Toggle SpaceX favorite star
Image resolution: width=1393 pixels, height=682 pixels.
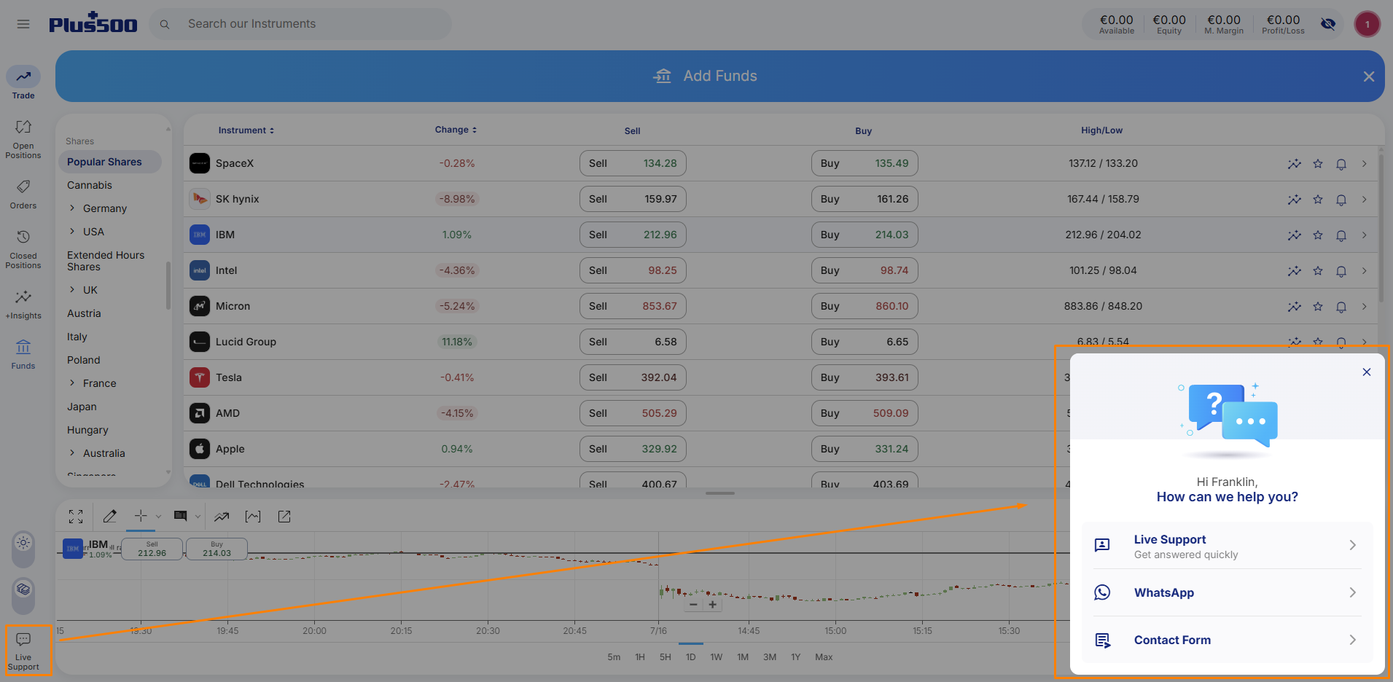point(1318,164)
